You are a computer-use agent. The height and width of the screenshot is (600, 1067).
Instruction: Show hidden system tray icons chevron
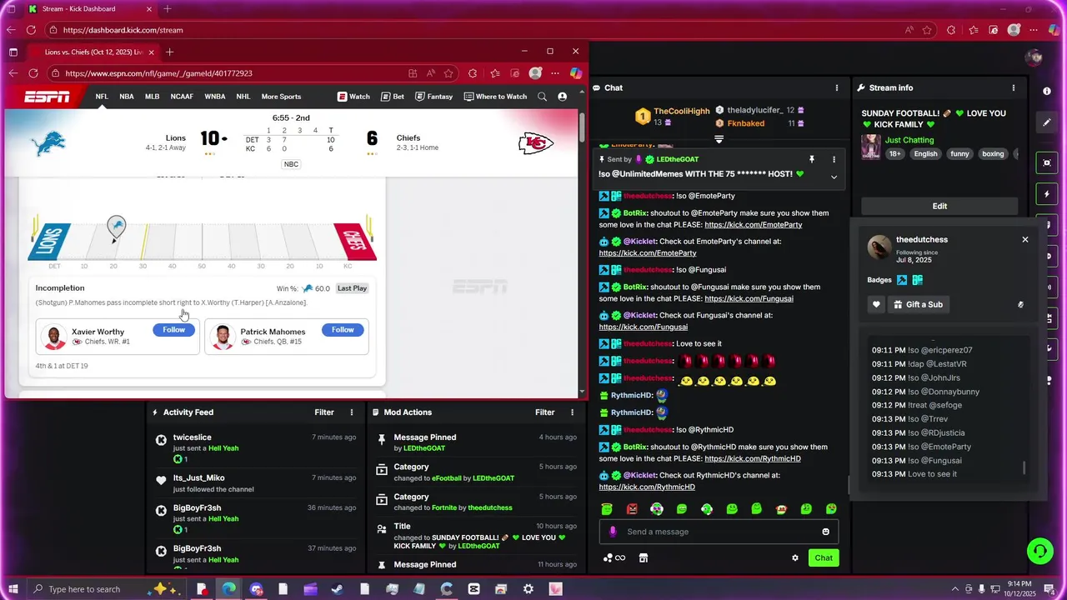coord(954,589)
